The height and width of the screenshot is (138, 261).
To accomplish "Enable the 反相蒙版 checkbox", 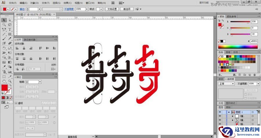I will tap(246, 98).
